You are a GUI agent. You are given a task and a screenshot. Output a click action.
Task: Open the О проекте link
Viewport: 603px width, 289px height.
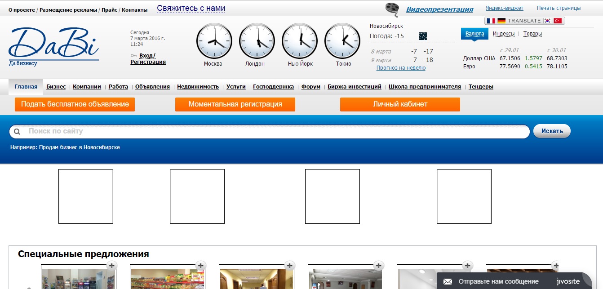point(22,9)
